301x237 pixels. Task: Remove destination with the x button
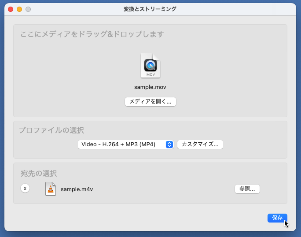point(25,189)
